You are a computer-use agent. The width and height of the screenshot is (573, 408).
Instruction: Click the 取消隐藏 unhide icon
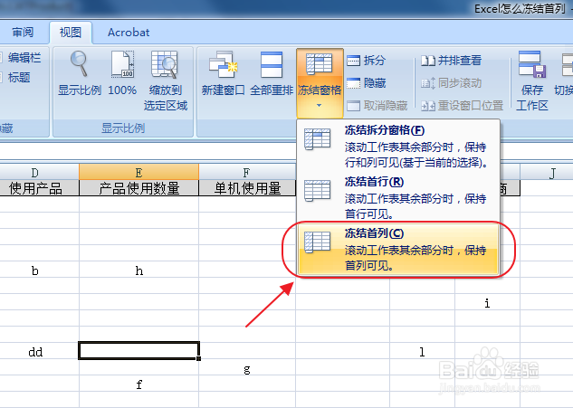(353, 106)
